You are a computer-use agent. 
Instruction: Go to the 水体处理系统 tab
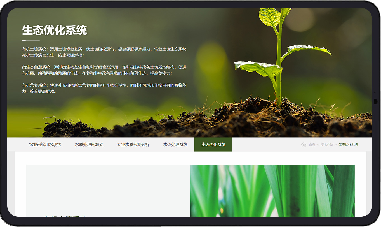click(175, 145)
